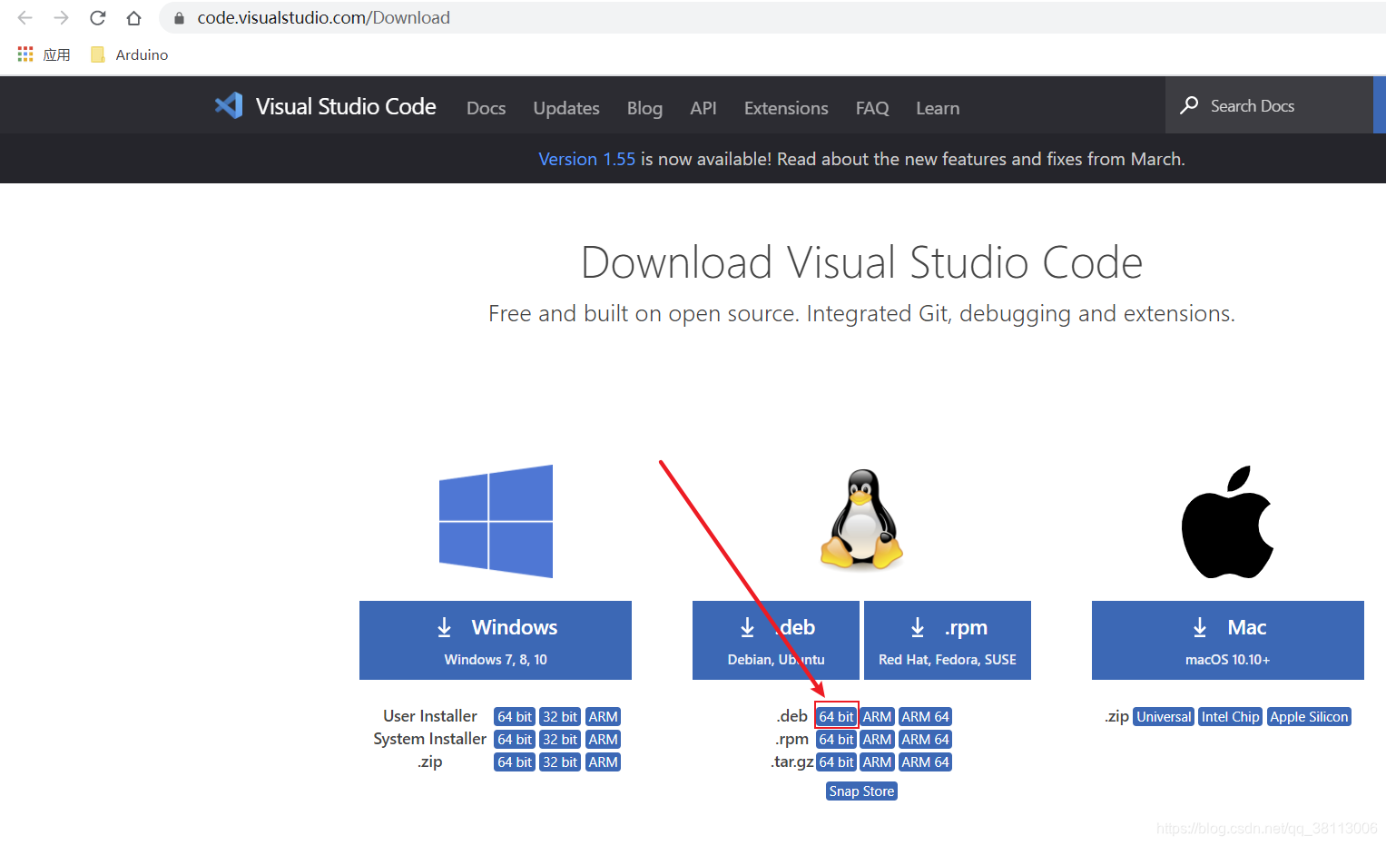Go back using the browser back arrow

point(24,17)
